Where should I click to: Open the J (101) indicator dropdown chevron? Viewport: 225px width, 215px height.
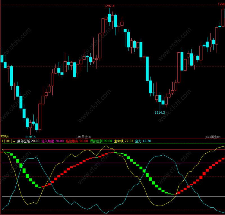click(x=14, y=141)
